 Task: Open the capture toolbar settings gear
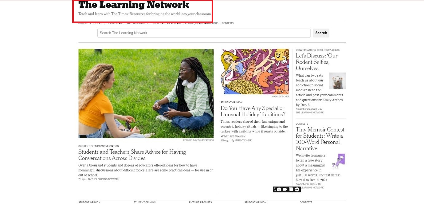[x=297, y=189]
